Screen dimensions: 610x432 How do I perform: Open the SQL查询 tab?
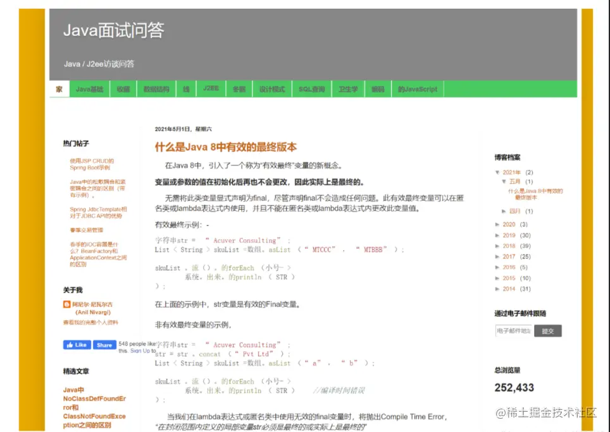pos(311,89)
